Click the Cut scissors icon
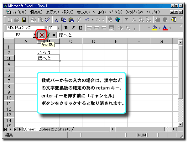 [56, 20]
